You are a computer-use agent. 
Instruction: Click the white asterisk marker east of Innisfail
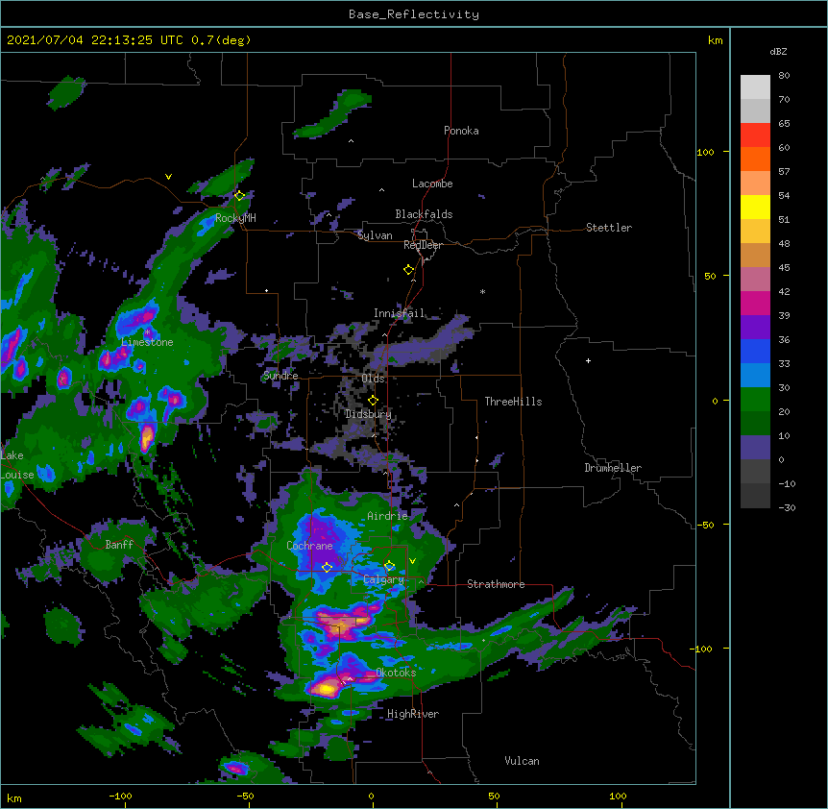click(482, 291)
